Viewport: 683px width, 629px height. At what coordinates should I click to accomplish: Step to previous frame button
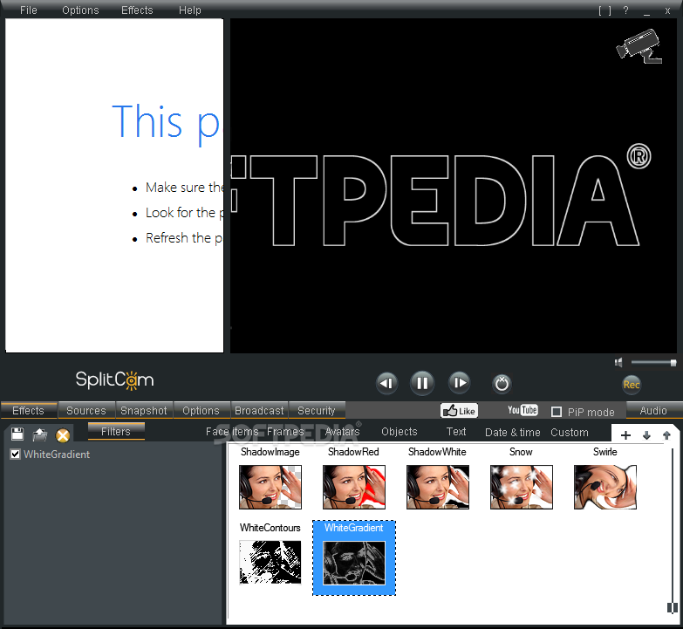coord(386,383)
